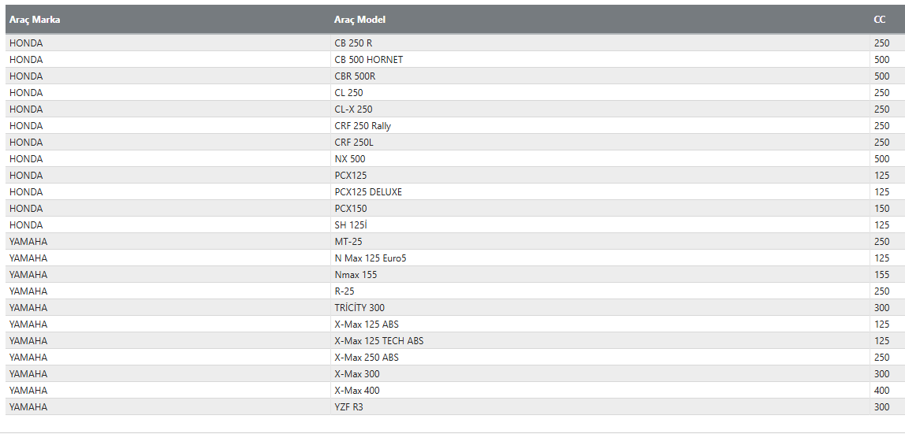Click the HONDA cell in the CL-X 250 row
The height and width of the screenshot is (434, 905).
[x=26, y=109]
